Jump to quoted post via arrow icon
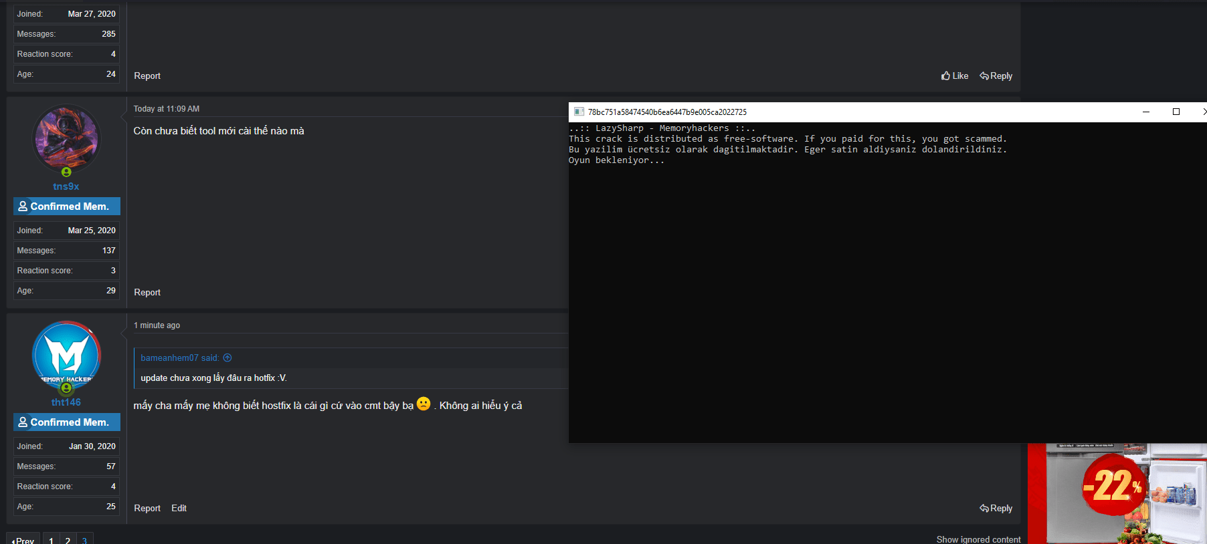 coord(227,358)
